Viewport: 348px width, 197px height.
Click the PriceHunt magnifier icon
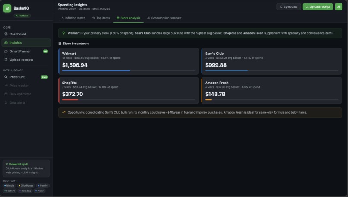[x=6, y=77]
